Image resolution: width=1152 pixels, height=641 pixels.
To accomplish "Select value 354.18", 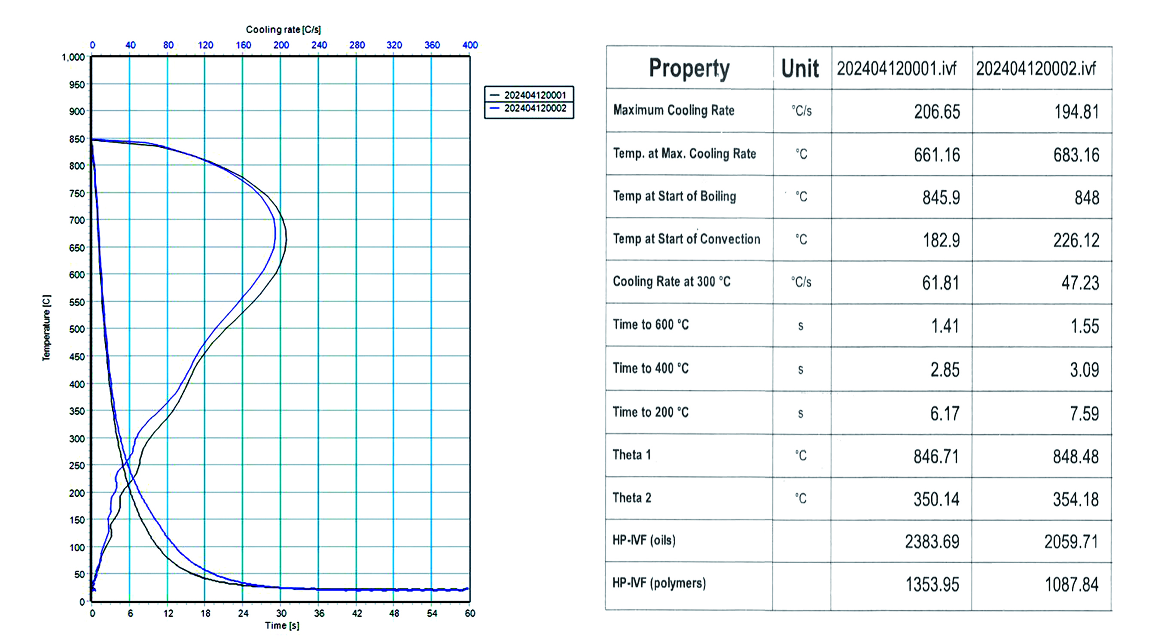I will click(1076, 499).
